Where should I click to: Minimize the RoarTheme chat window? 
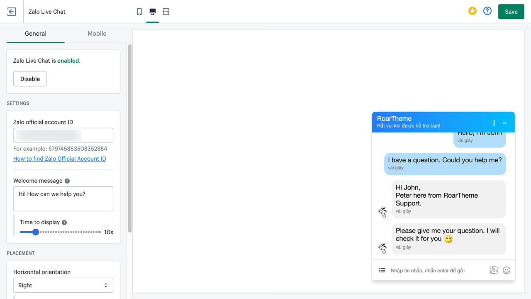(504, 123)
